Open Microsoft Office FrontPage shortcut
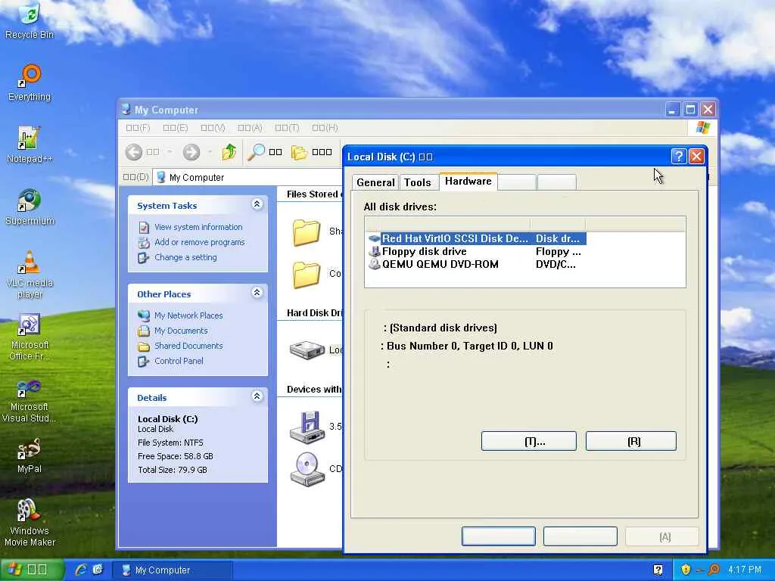The height and width of the screenshot is (581, 775). click(x=30, y=337)
